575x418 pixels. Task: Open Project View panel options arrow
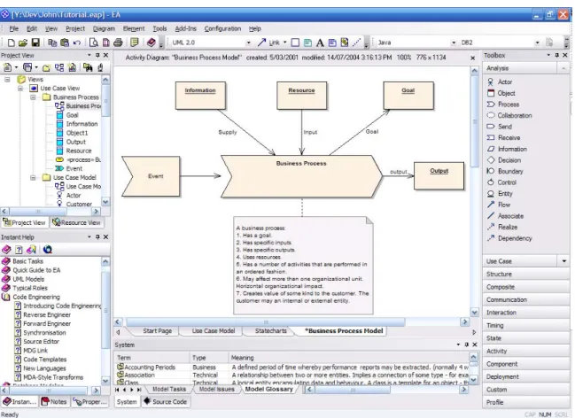pos(89,56)
